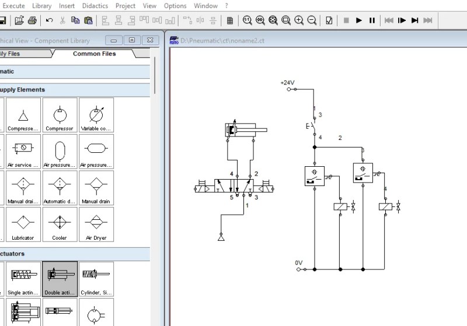
Task: Open the Library menu
Action: coord(41,6)
